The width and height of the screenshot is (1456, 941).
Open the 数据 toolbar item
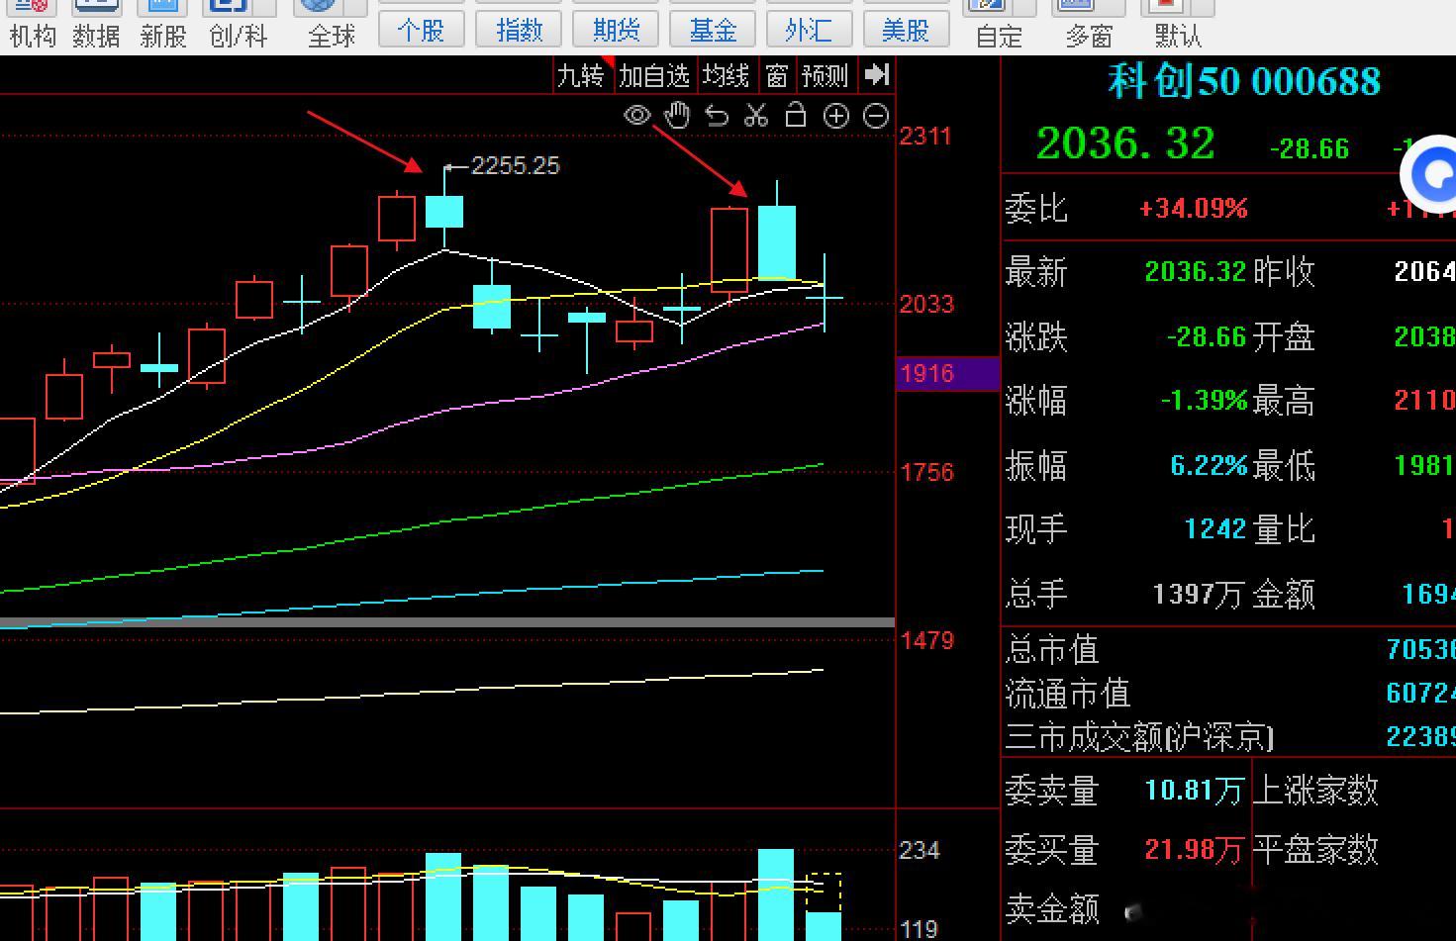coord(97,26)
